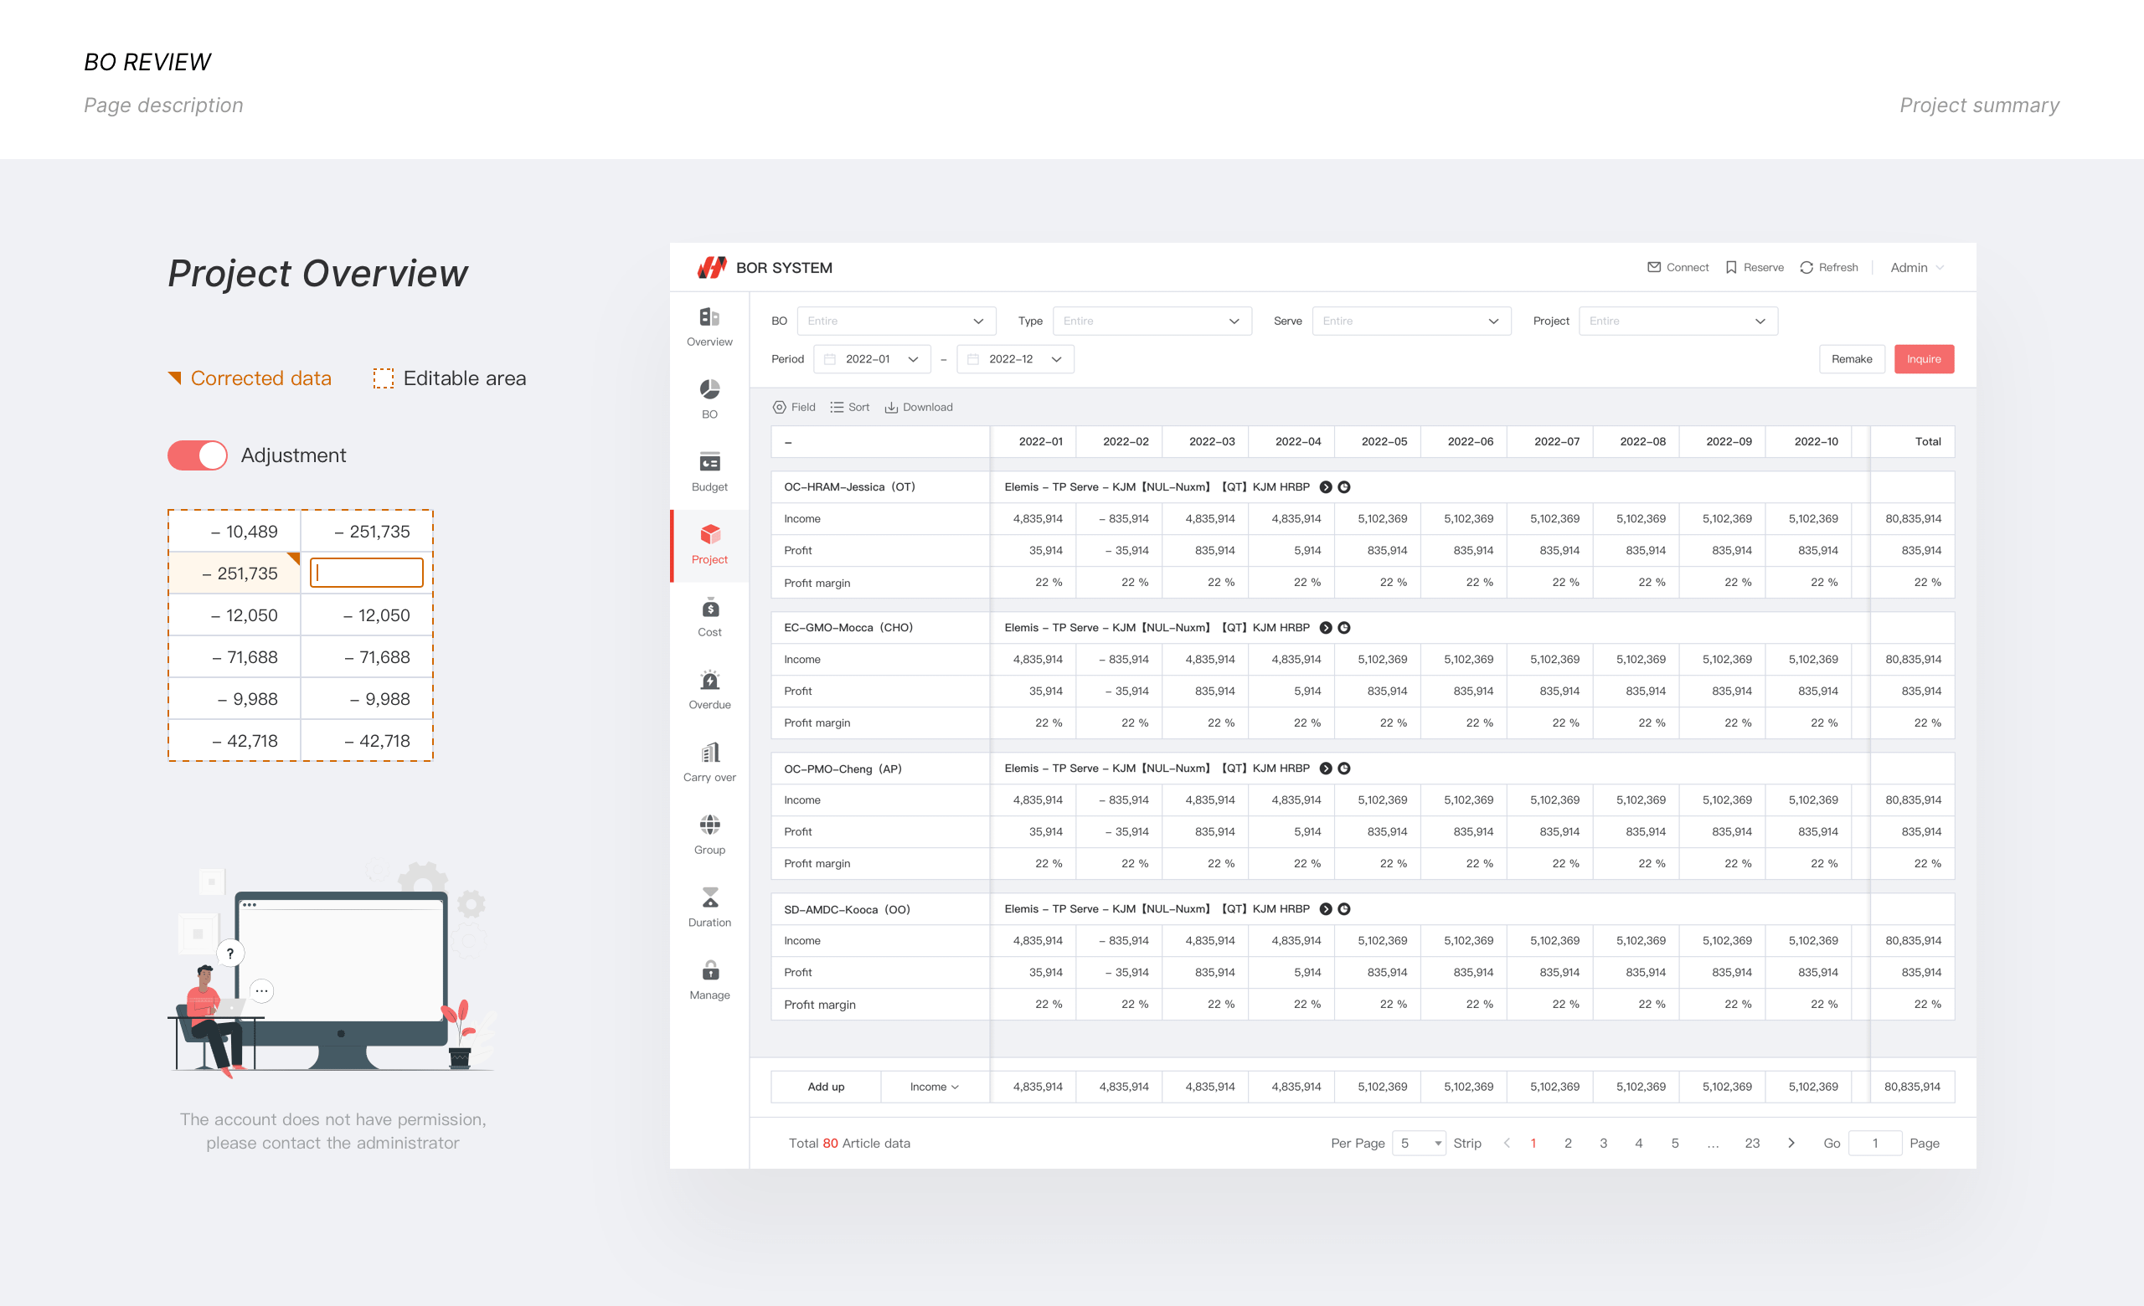Click the Page description link
The width and height of the screenshot is (2144, 1306).
pos(163,105)
